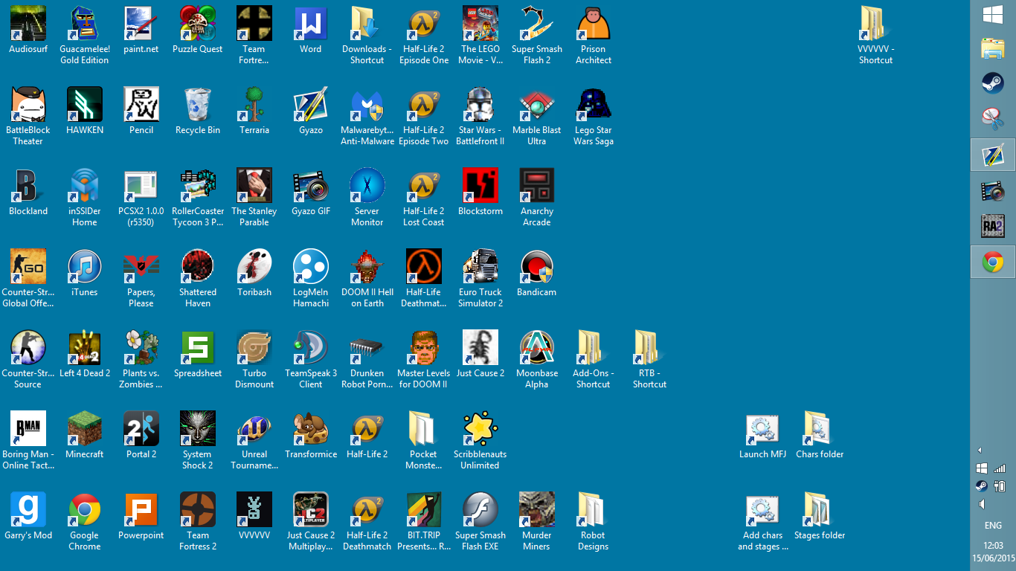Click the Windows Start button in taskbar
1016x571 pixels.
click(x=993, y=15)
